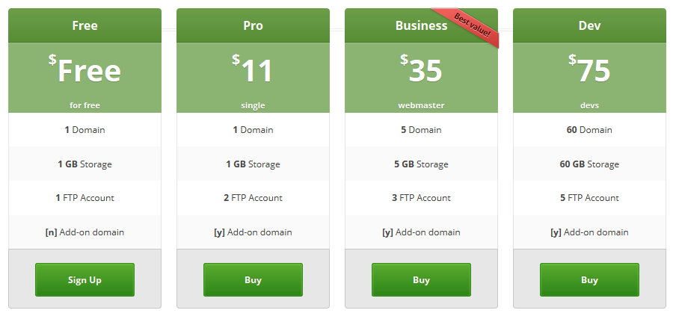
Task: Buy the Pro plan
Action: coord(253,280)
